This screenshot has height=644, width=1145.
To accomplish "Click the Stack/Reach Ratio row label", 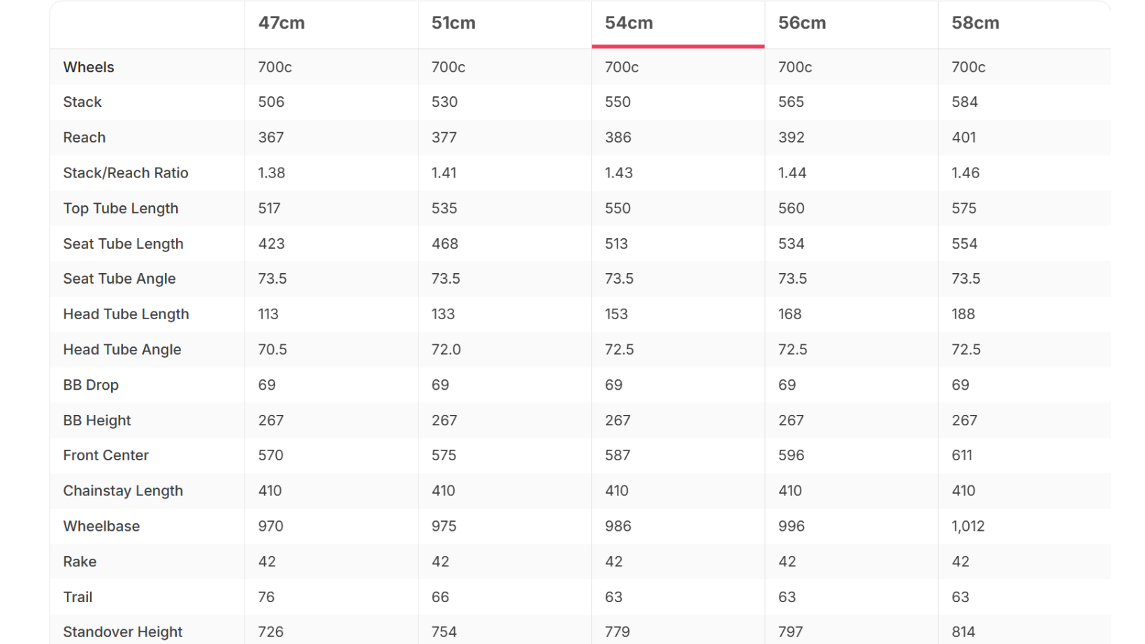I will pyautogui.click(x=126, y=173).
